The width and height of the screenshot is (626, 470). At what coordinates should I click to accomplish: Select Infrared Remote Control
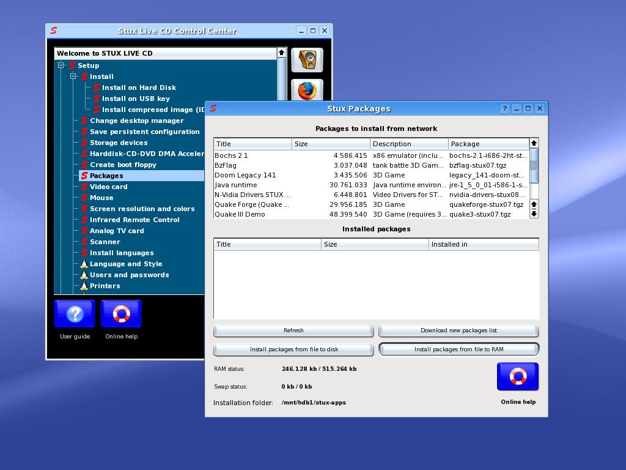[134, 220]
